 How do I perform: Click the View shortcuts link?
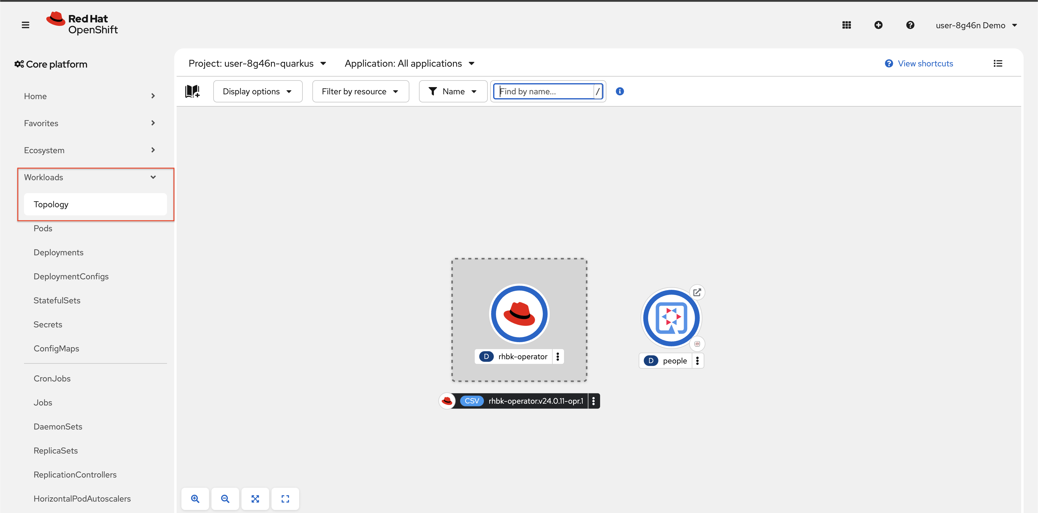(925, 63)
